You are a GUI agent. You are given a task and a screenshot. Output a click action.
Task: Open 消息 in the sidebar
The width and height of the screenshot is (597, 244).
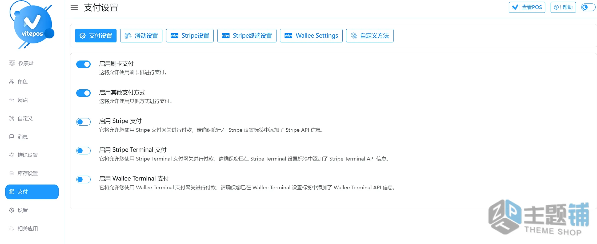point(32,137)
